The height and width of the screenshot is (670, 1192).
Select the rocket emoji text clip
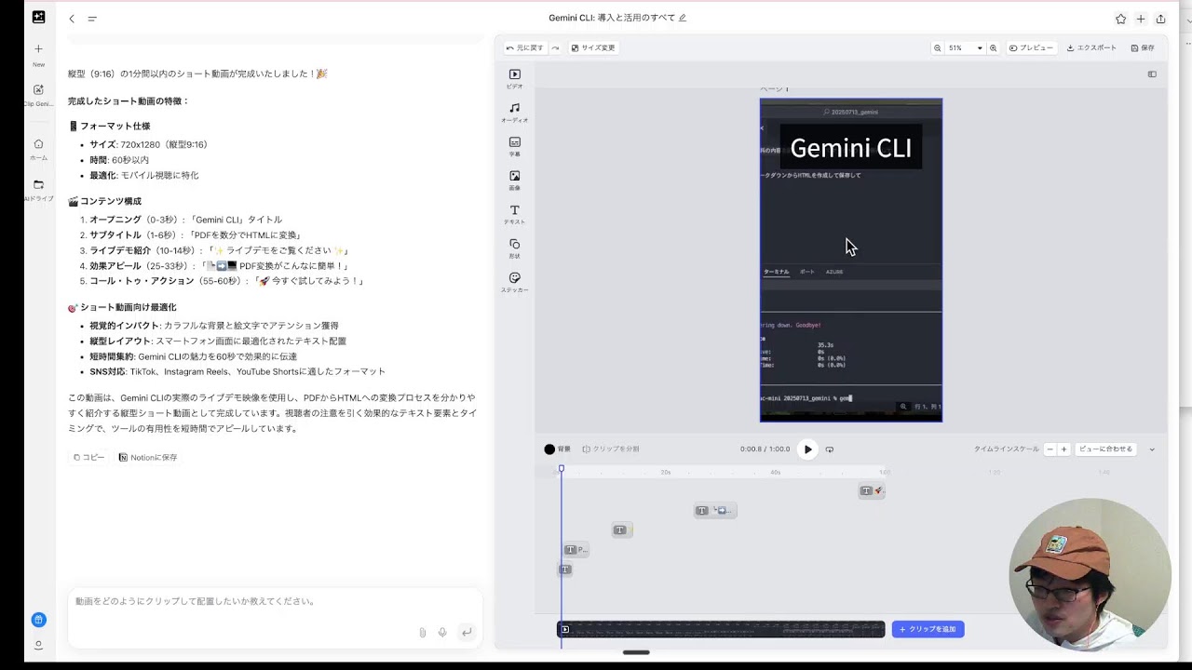point(872,490)
